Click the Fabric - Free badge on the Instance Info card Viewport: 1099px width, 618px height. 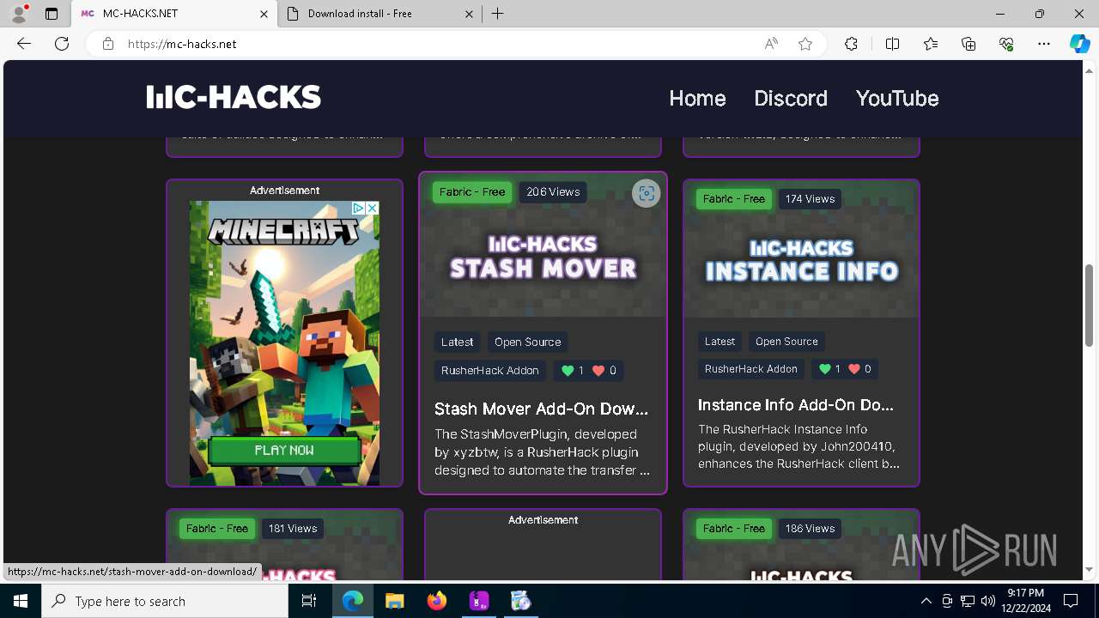click(734, 199)
